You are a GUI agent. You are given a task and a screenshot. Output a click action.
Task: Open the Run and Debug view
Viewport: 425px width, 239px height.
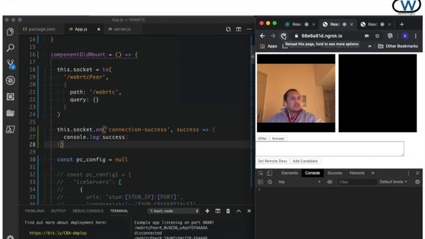pos(11,80)
